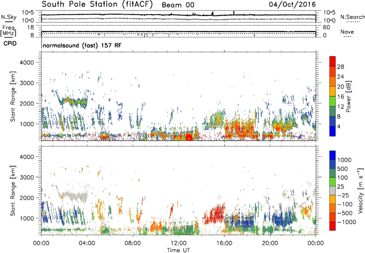Image resolution: width=365 pixels, height=253 pixels.
Task: Click the 'Slant Range [km]' label on power plot
Action: pyautogui.click(x=13, y=96)
